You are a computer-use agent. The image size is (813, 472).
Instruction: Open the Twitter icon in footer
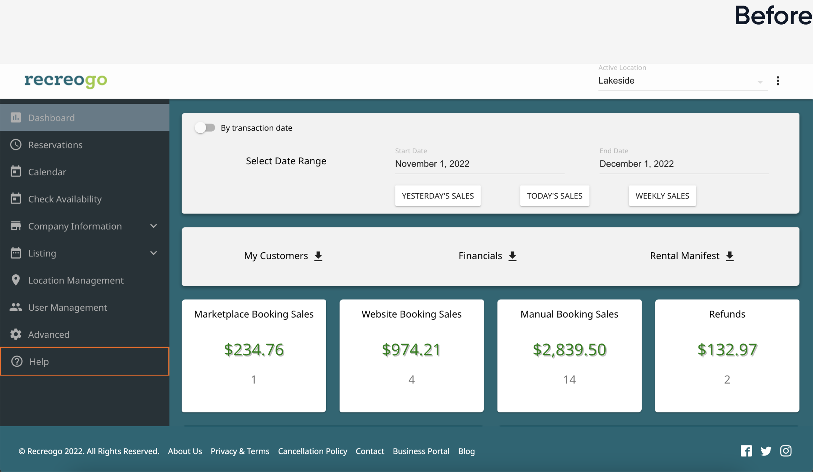tap(766, 451)
